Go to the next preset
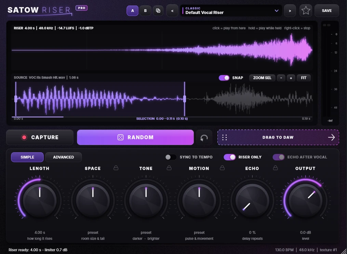The height and width of the screenshot is (254, 347). (x=290, y=11)
